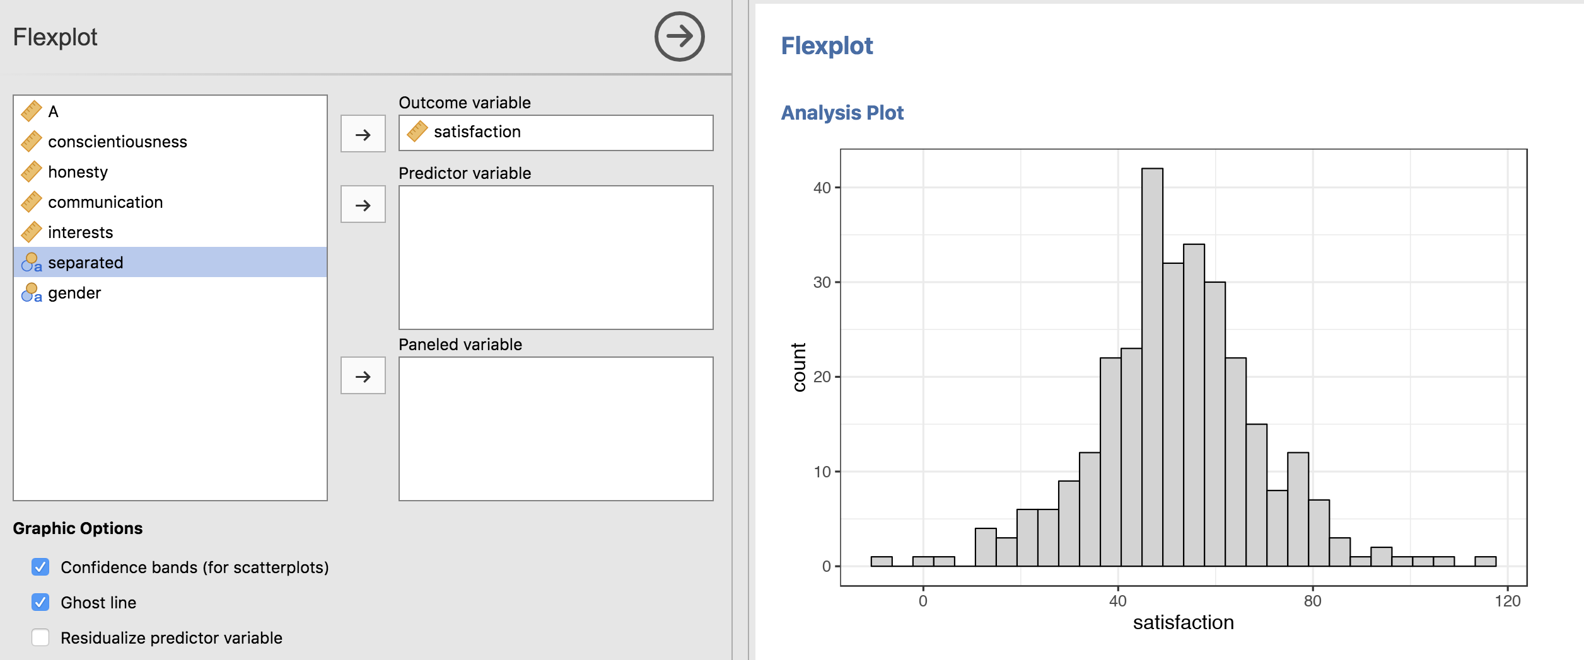Move variable to Outcome variable with arrow

[x=363, y=134]
